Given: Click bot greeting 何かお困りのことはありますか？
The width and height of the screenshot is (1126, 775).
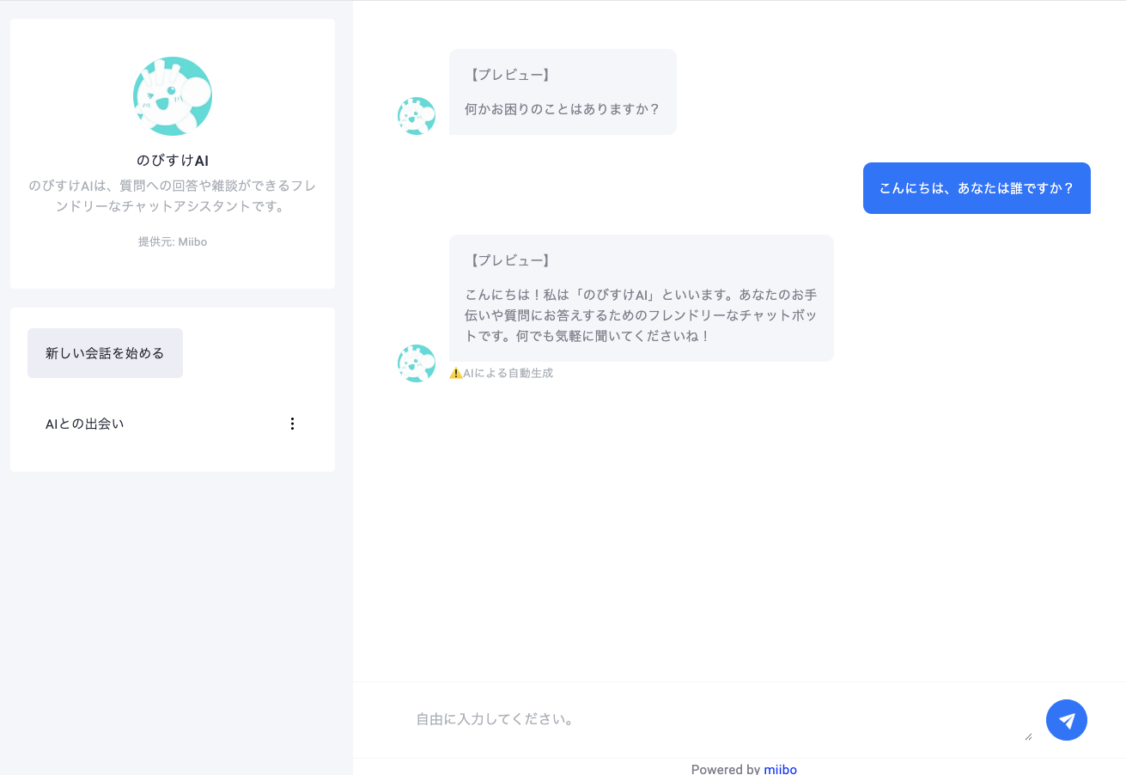Looking at the screenshot, I should pyautogui.click(x=563, y=109).
